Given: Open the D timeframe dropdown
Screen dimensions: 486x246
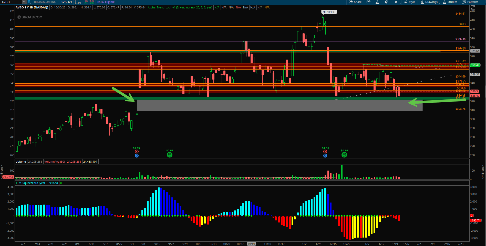Looking at the screenshot, I should [x=396, y=2].
